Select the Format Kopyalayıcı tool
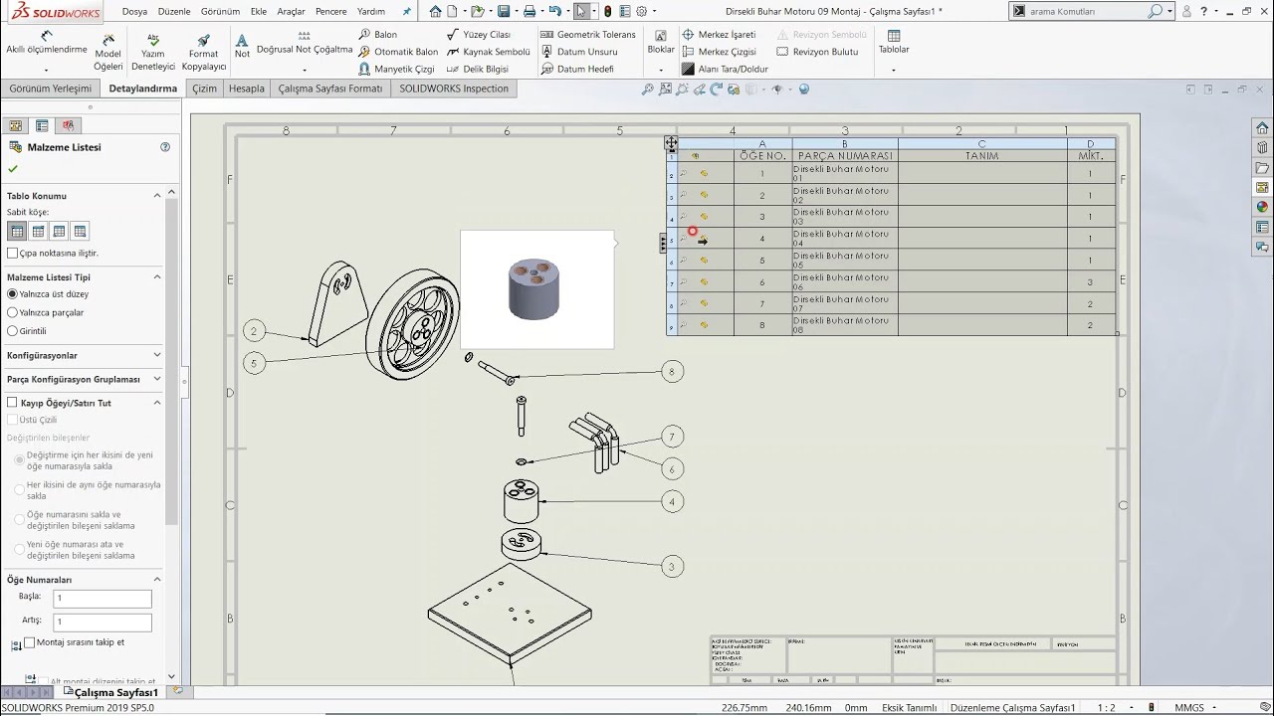Image resolution: width=1274 pixels, height=716 pixels. click(203, 52)
